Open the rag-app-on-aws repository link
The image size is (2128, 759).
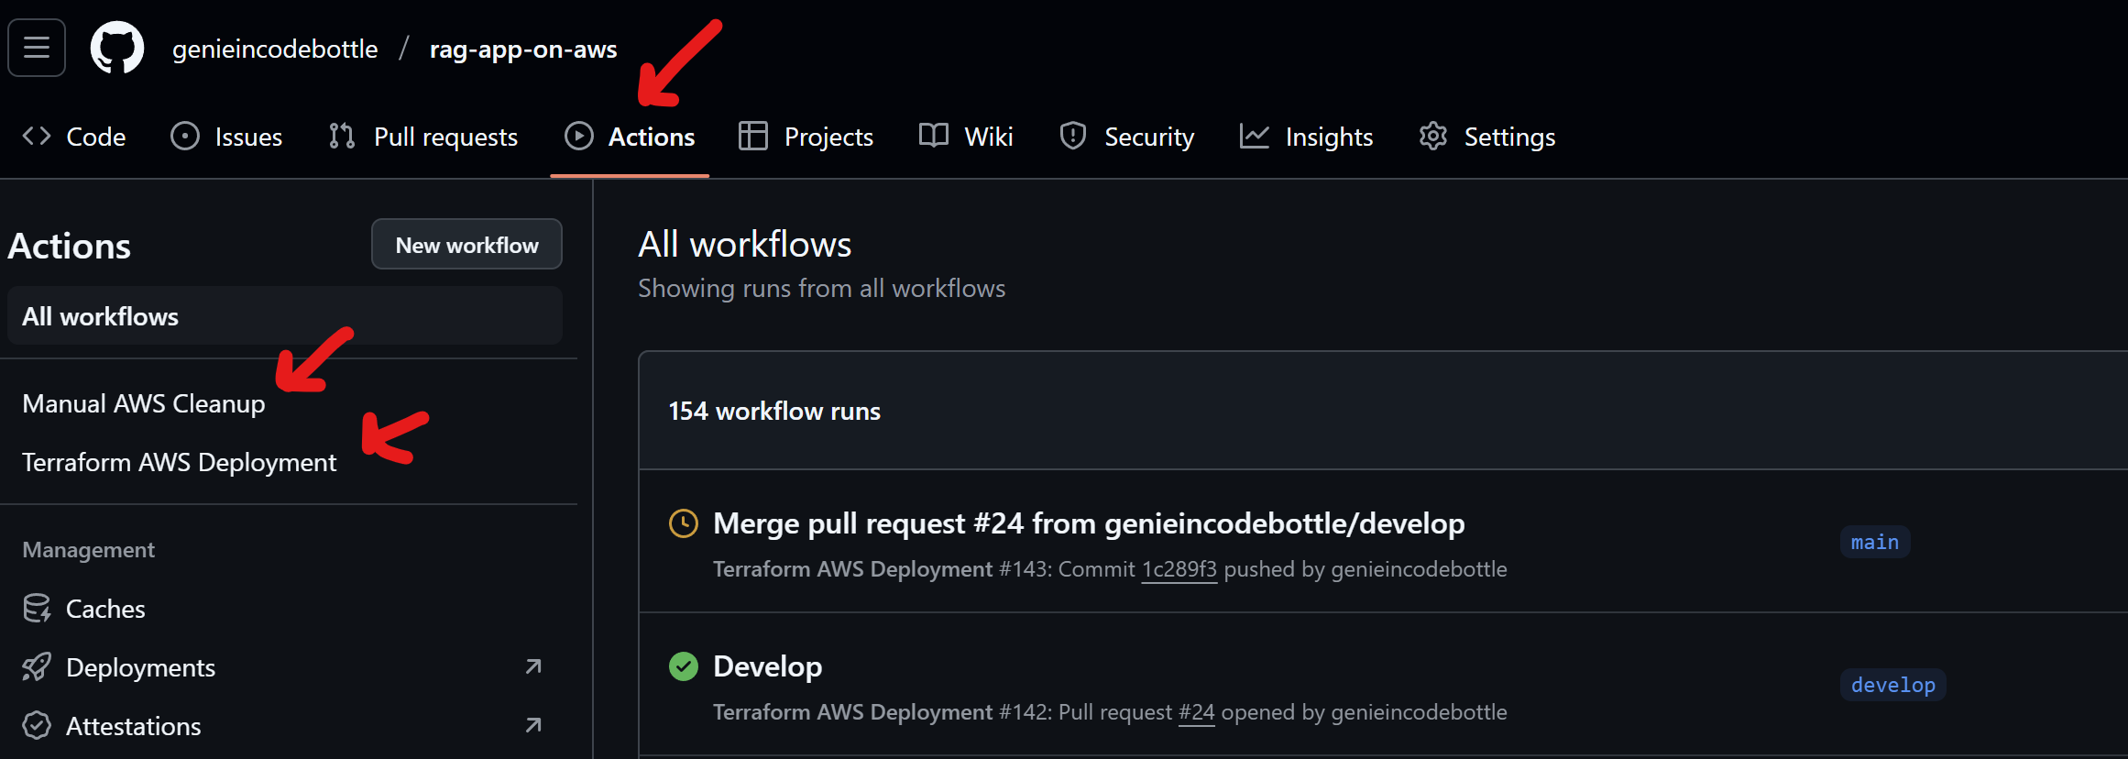[523, 49]
